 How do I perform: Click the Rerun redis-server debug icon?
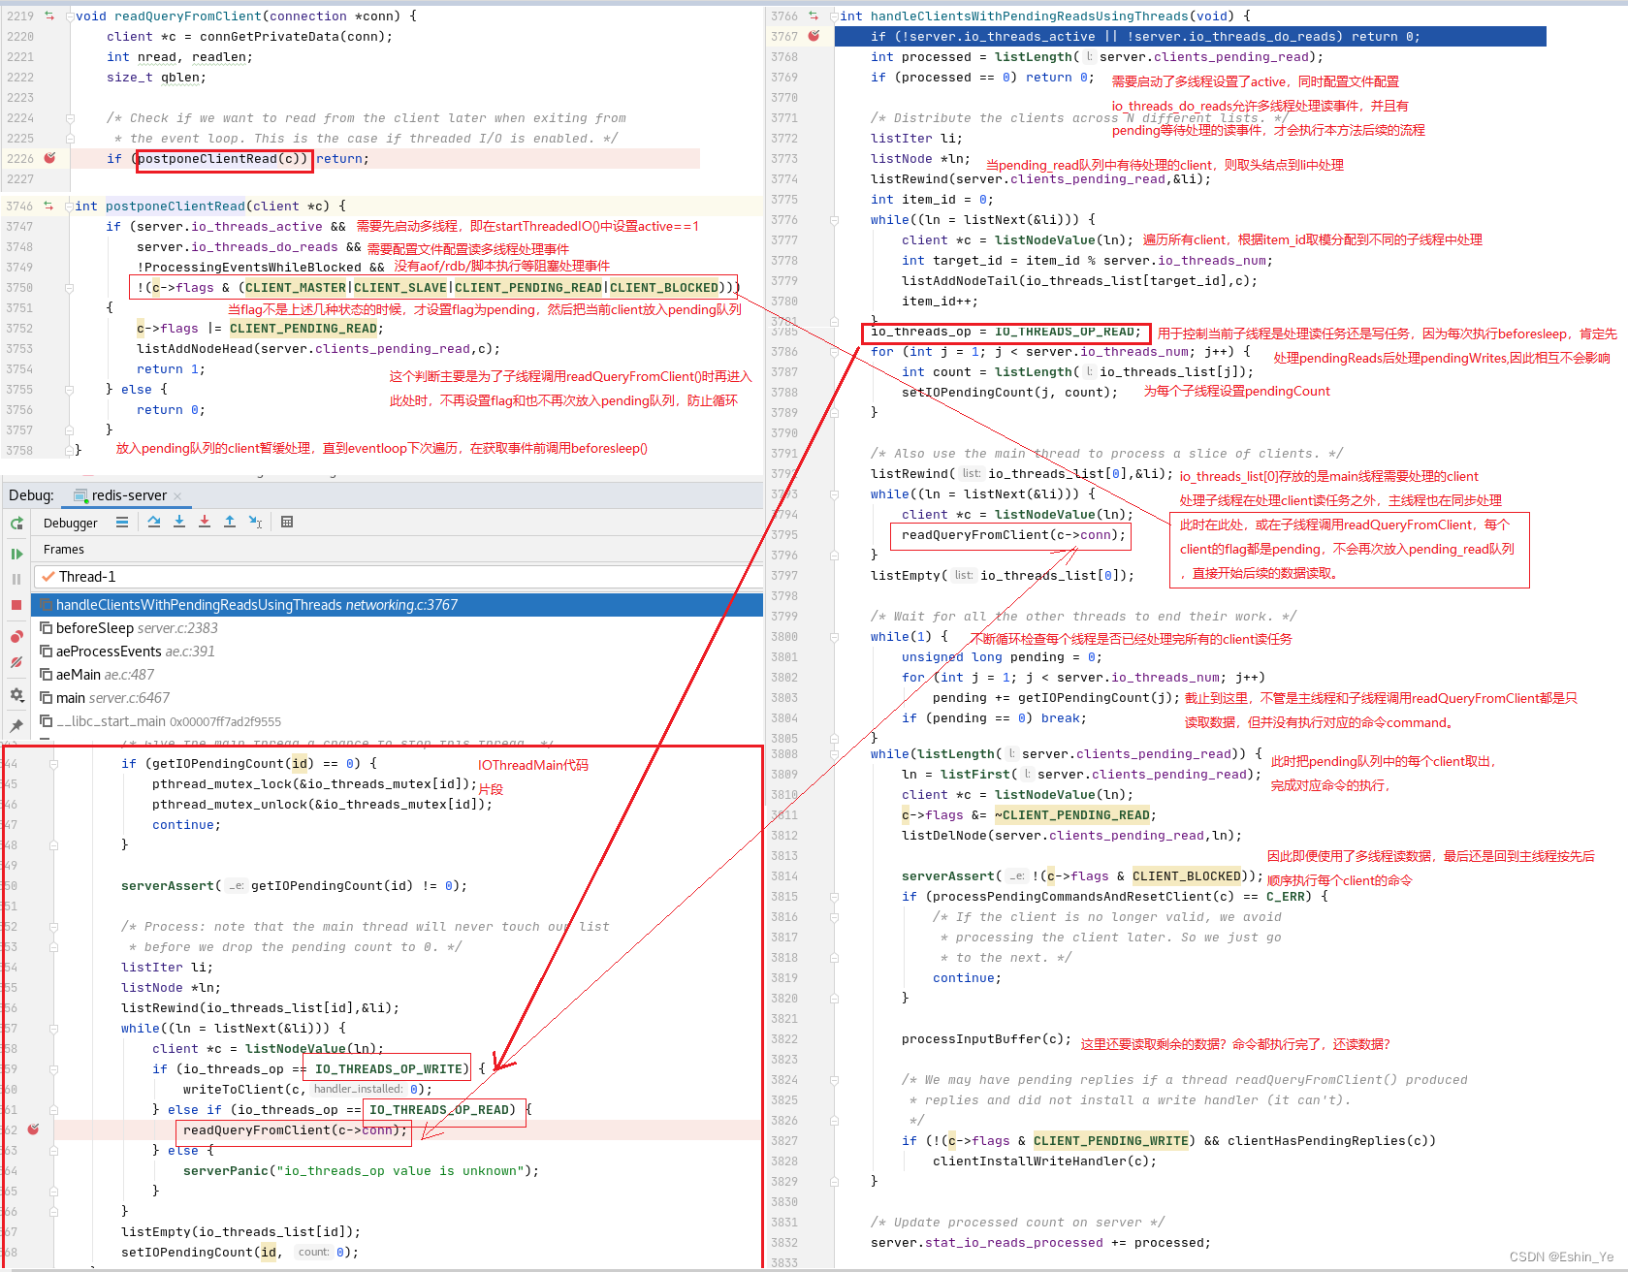16,524
